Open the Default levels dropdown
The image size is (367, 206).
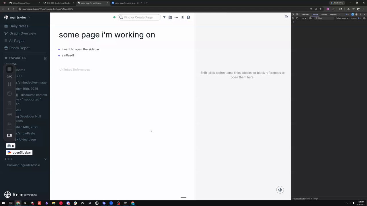(x=342, y=18)
